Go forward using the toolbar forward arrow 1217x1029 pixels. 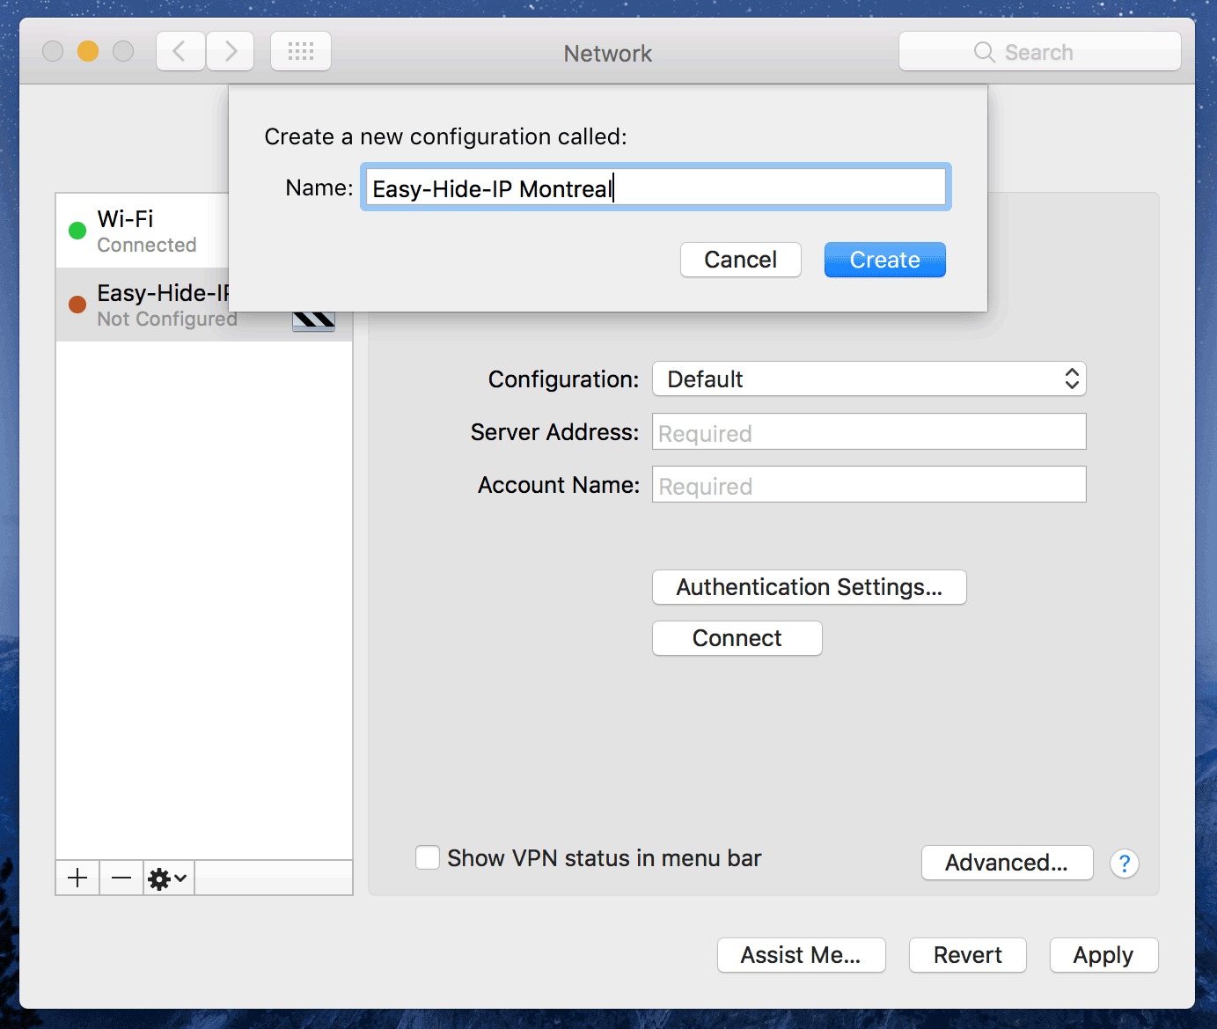[231, 51]
